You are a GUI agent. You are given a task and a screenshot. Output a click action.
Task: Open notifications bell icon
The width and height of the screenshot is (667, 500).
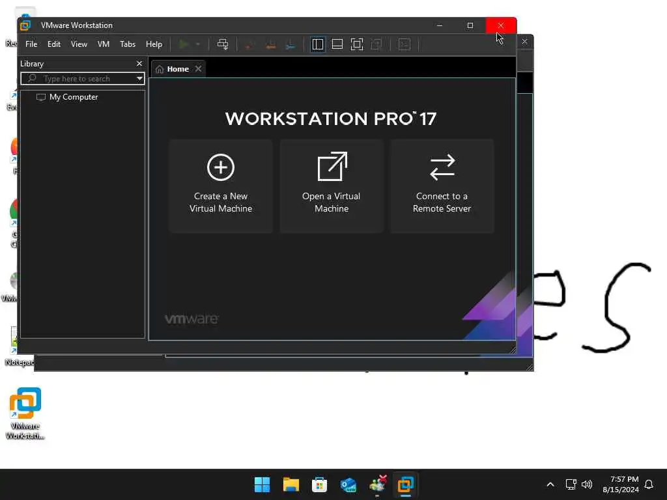coord(649,484)
